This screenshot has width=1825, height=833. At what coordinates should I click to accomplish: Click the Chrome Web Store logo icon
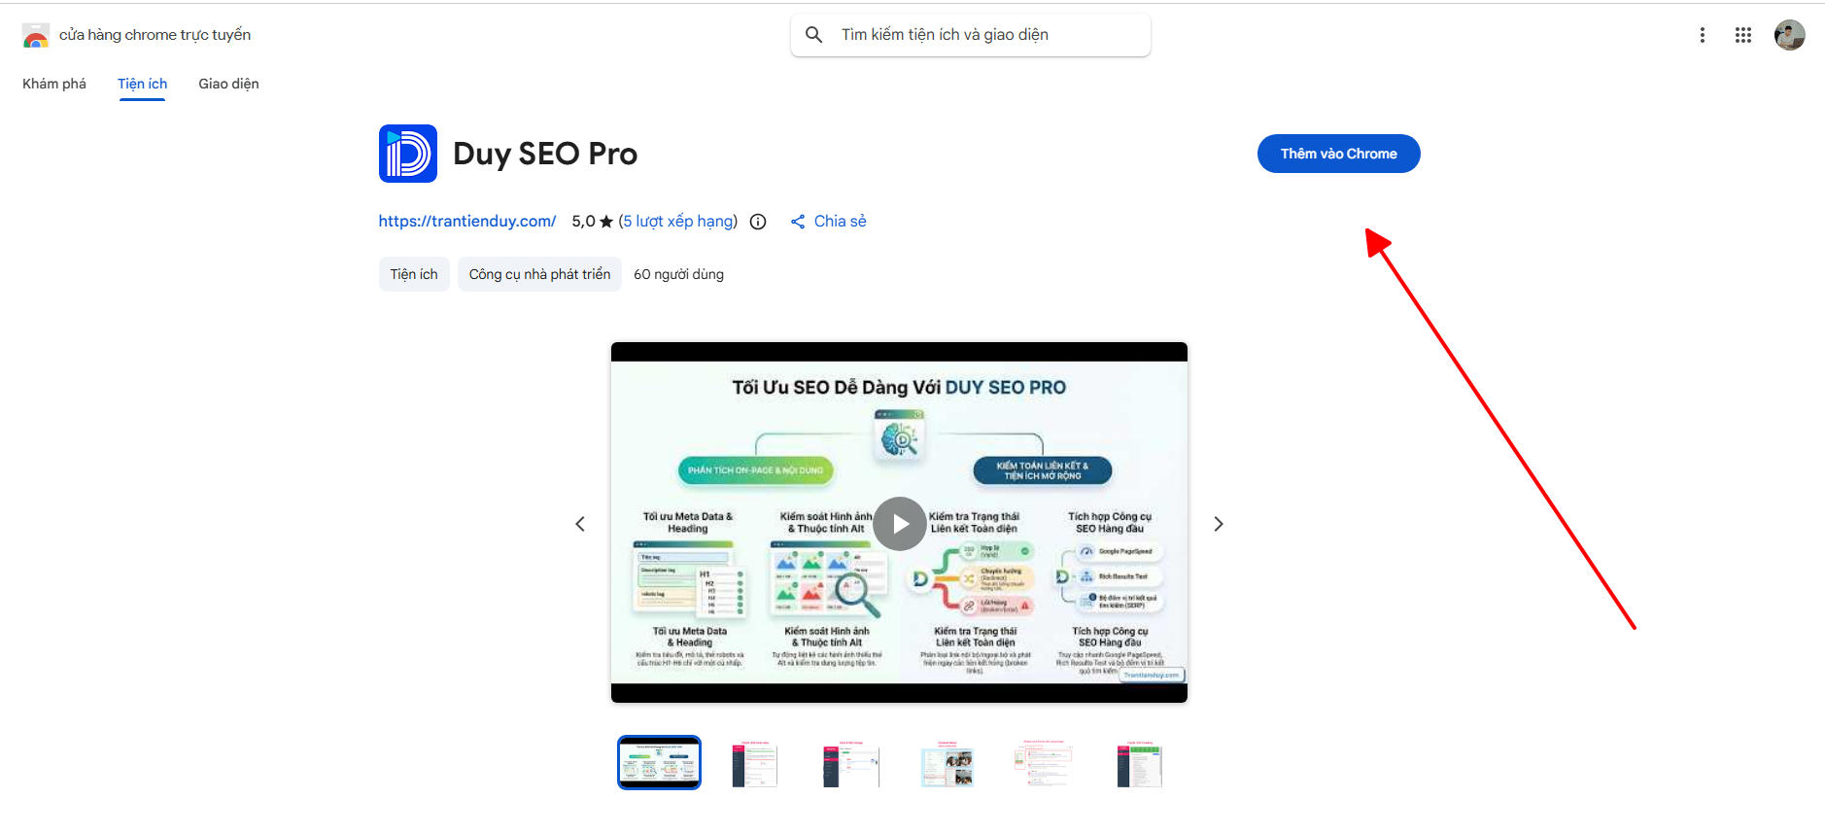coord(36,36)
